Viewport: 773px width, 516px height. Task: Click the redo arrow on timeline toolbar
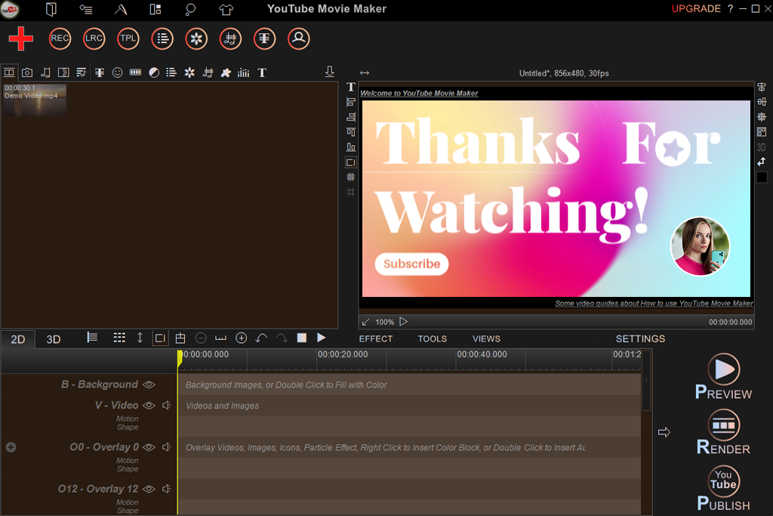[282, 338]
